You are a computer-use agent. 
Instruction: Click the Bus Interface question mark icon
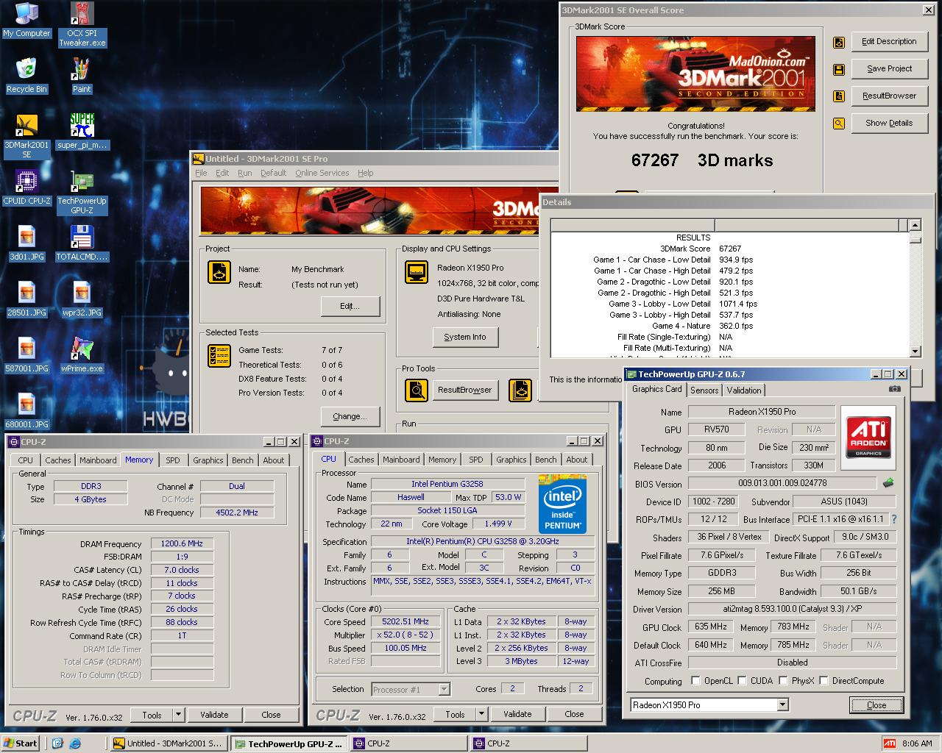click(x=894, y=519)
